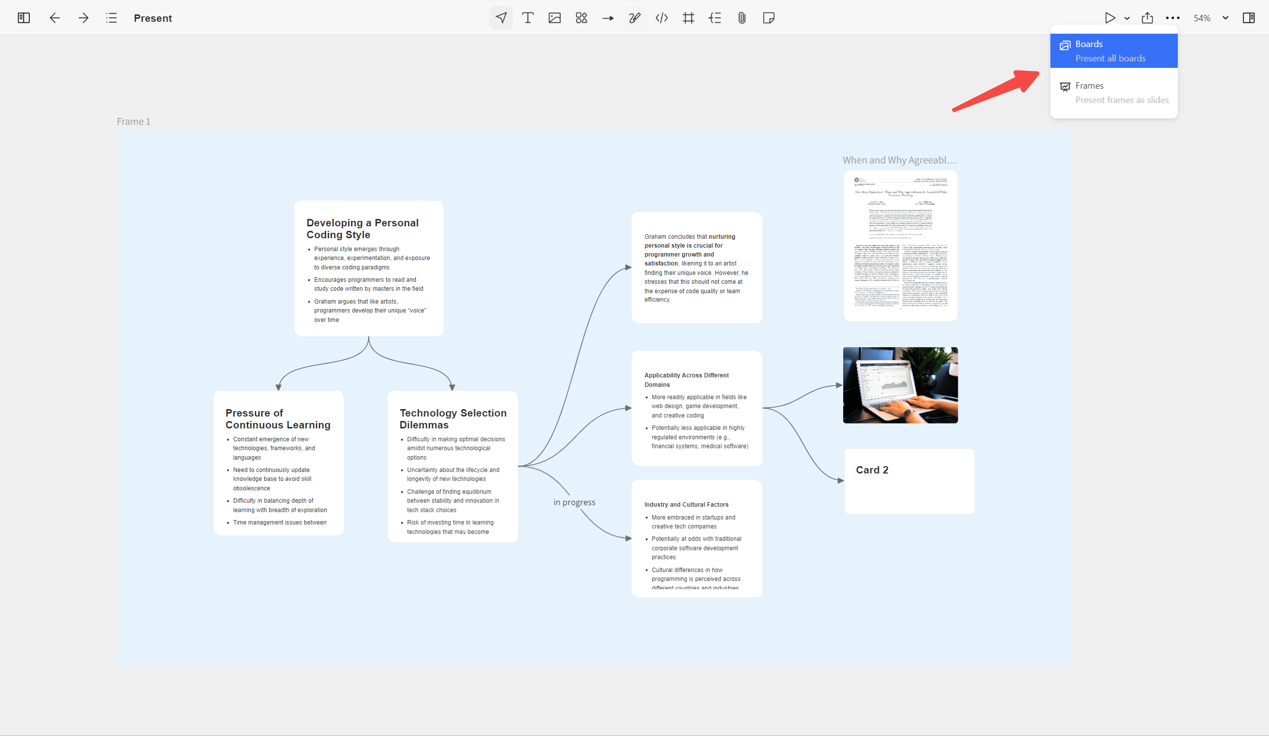Select the pen drawing tool

click(634, 18)
